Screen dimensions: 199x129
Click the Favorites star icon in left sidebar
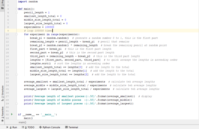[2, 120]
